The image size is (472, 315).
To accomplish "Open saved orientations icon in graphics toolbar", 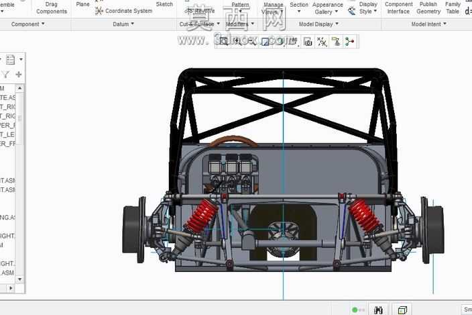I will pyautogui.click(x=294, y=42).
